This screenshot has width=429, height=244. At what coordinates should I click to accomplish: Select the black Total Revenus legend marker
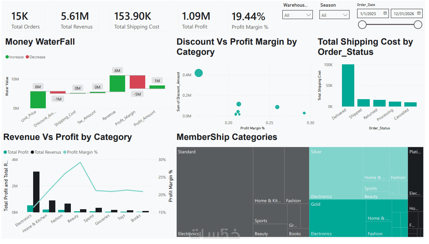click(32, 152)
